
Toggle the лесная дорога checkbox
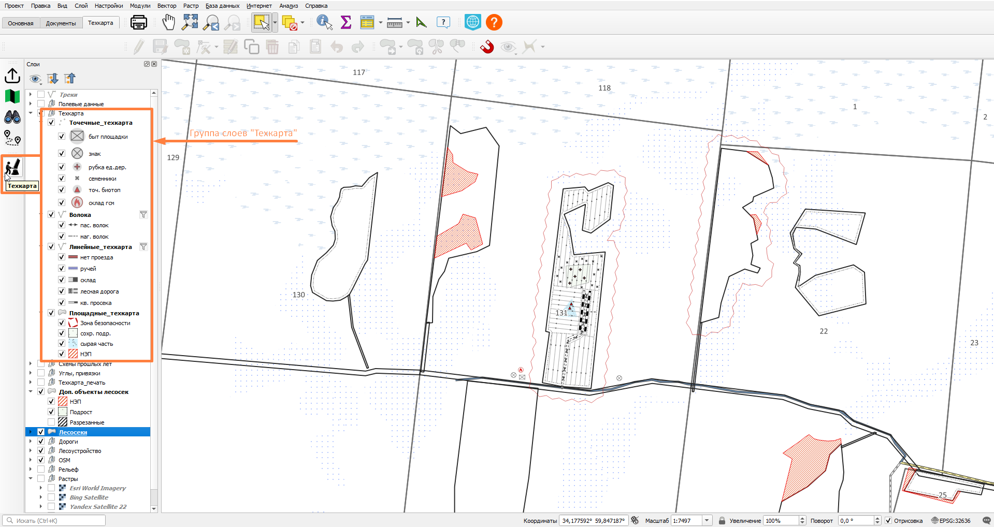point(62,291)
